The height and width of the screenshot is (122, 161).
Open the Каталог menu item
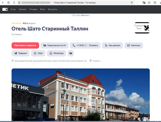coord(22,9)
